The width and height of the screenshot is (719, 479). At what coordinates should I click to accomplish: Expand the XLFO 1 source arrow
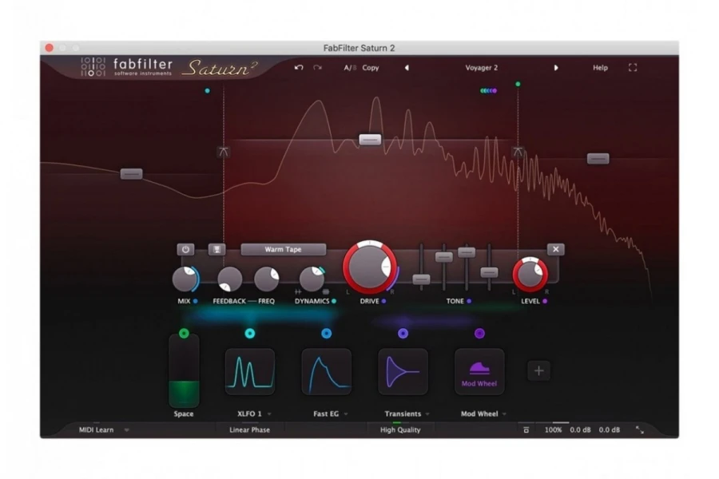tap(269, 414)
